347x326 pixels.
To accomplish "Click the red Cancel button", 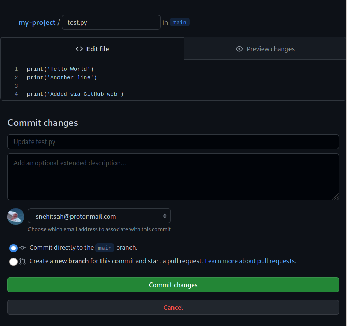I will click(173, 307).
